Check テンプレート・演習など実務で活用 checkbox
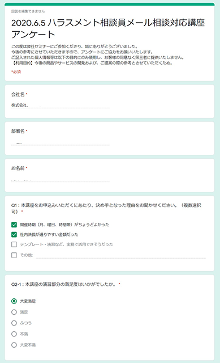220x363 pixels. click(14, 244)
